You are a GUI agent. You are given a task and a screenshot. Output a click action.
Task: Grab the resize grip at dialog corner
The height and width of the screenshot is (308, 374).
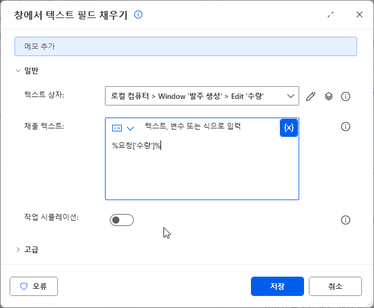(369, 303)
